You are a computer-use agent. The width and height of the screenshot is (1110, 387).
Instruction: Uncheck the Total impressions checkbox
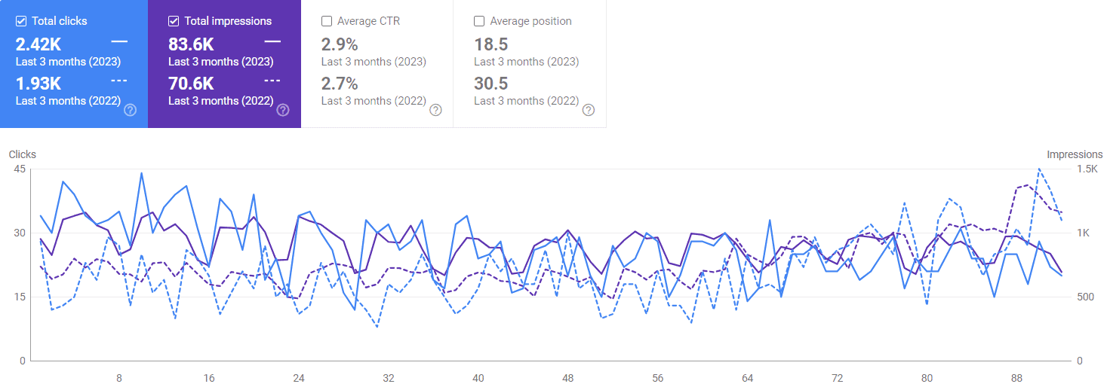[174, 21]
